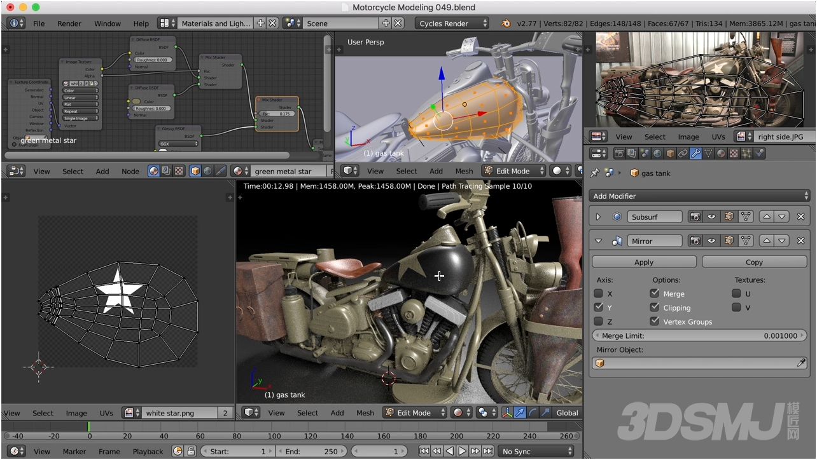Viewport: 817px width, 460px height.
Task: Open the Window menu
Action: (108, 24)
